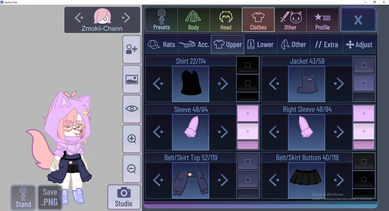
Task: Click the Stand pose button
Action: (23, 198)
